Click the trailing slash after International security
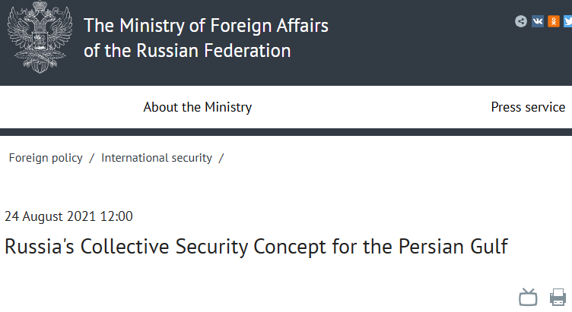The image size is (572, 312). pyautogui.click(x=221, y=158)
